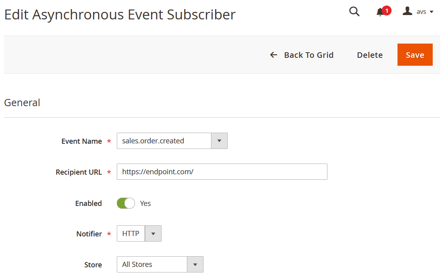Expand the avs account menu caret
This screenshot has width=445, height=280.
(x=432, y=12)
